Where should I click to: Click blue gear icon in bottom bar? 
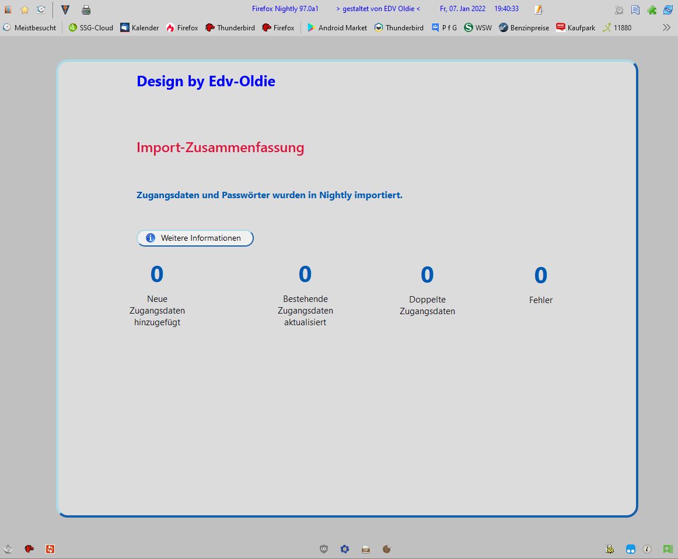click(345, 549)
